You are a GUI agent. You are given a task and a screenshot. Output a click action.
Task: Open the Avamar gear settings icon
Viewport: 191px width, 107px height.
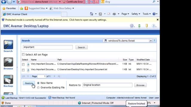132,26
